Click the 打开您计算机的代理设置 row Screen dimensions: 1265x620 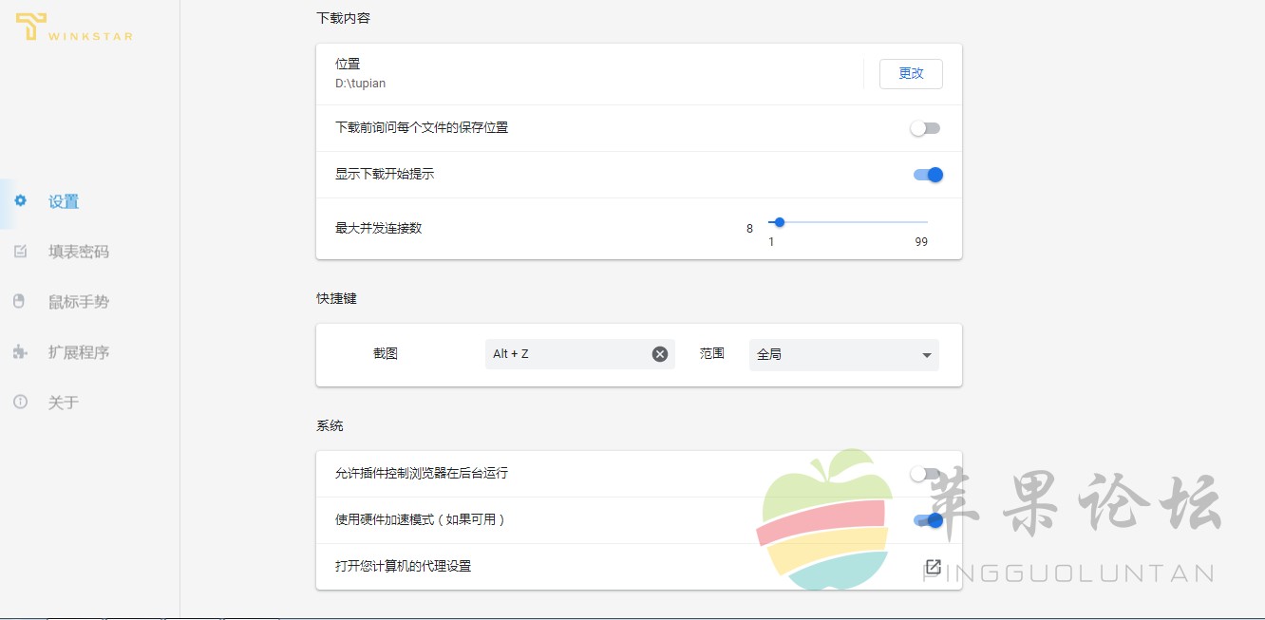point(638,567)
